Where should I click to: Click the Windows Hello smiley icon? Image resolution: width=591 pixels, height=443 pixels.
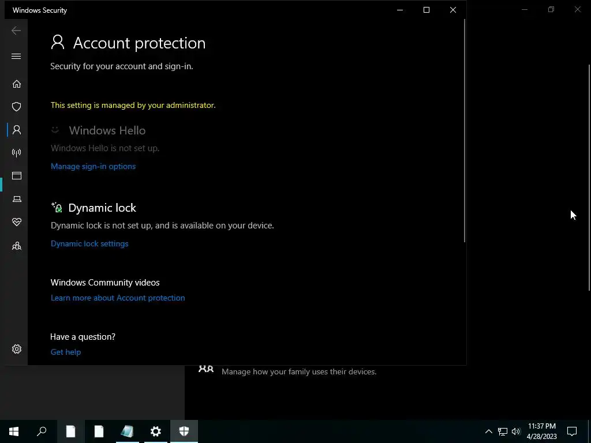(55, 130)
